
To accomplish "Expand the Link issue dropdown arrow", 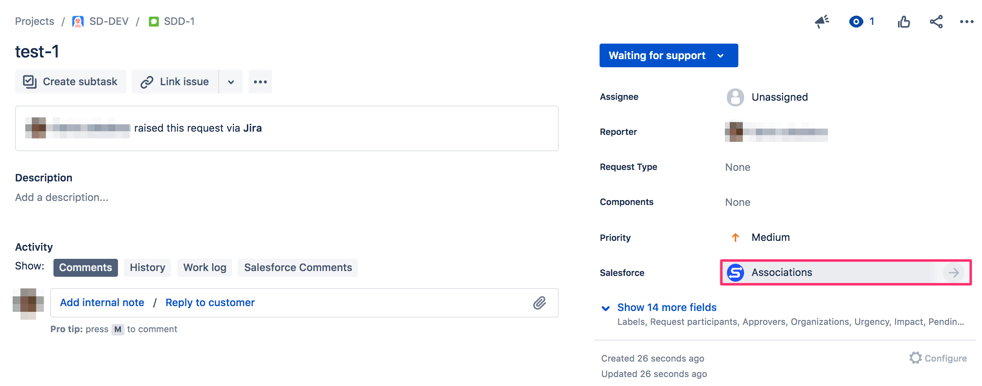I will coord(231,82).
